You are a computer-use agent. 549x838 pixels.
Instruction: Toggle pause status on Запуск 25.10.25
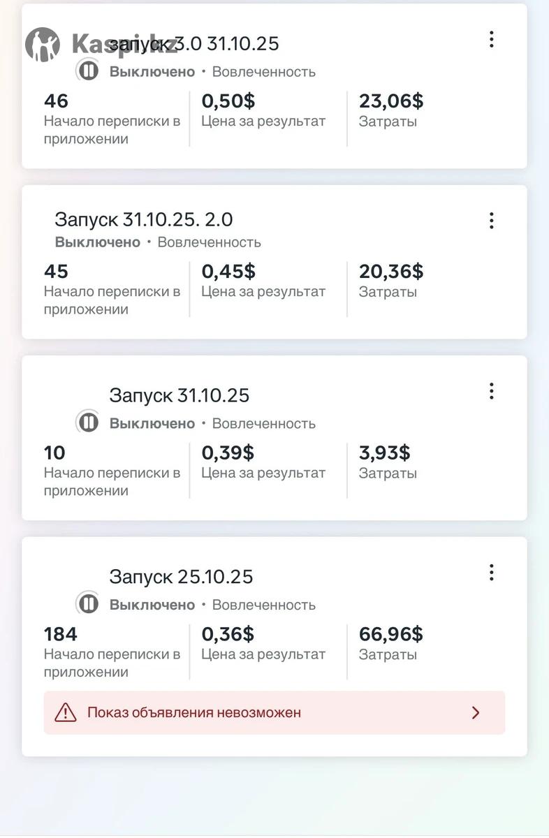[88, 604]
